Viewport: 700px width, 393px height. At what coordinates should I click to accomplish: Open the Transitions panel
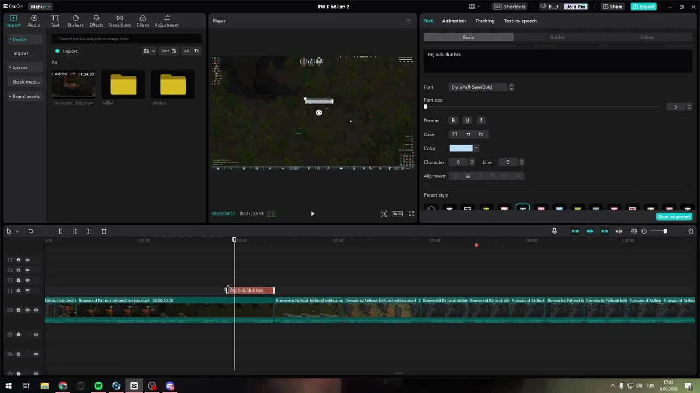pos(120,21)
